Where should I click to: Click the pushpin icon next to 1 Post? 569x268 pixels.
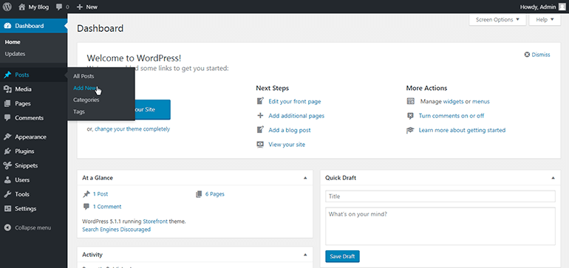point(86,194)
